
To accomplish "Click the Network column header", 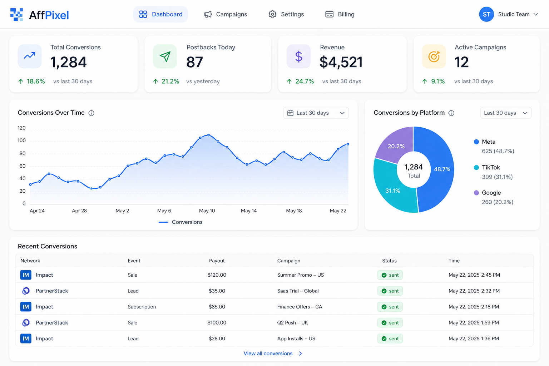I will [30, 261].
